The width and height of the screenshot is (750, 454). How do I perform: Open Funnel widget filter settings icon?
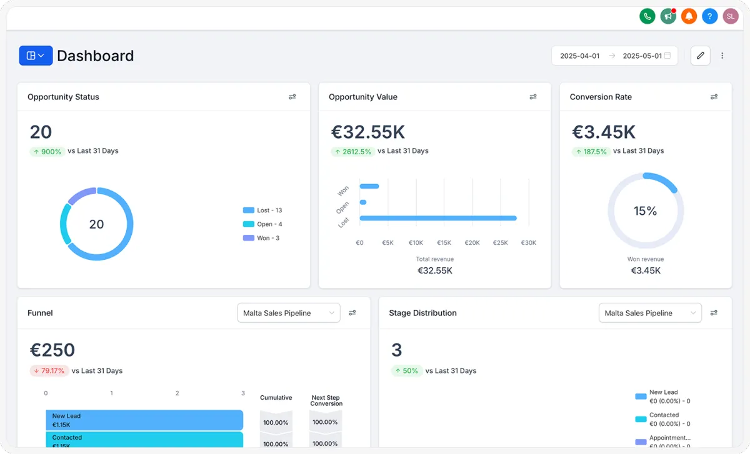352,313
